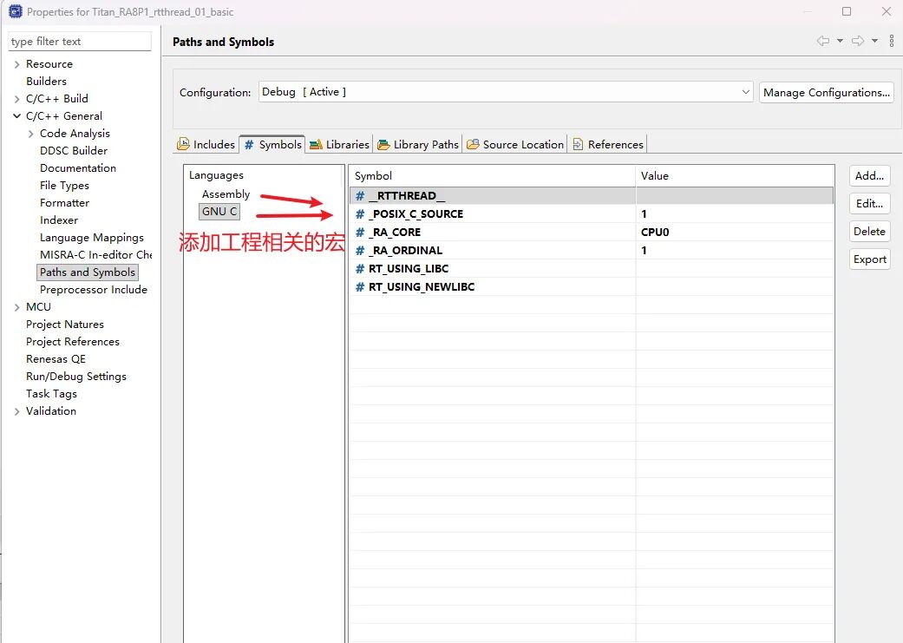Switch to the Source Location tab

tap(516, 145)
